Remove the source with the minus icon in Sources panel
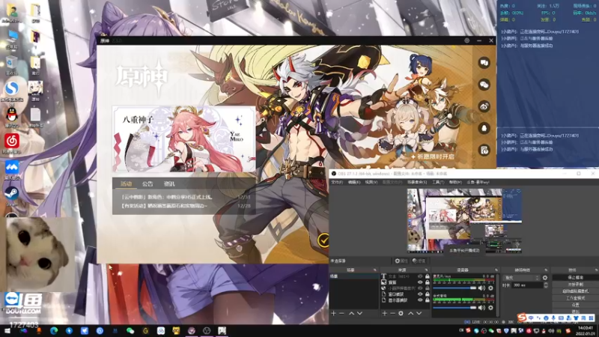Image resolution: width=599 pixels, height=337 pixels. point(392,313)
